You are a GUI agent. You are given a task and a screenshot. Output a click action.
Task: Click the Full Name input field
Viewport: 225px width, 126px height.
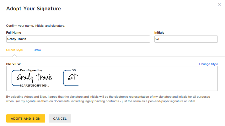tap(78, 39)
